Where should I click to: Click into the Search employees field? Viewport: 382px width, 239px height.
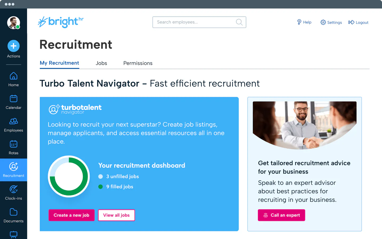point(199,22)
